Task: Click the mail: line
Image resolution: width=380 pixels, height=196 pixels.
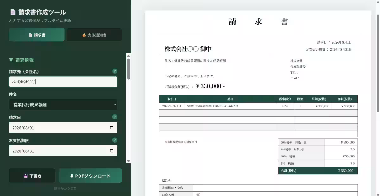Action: click(x=295, y=78)
